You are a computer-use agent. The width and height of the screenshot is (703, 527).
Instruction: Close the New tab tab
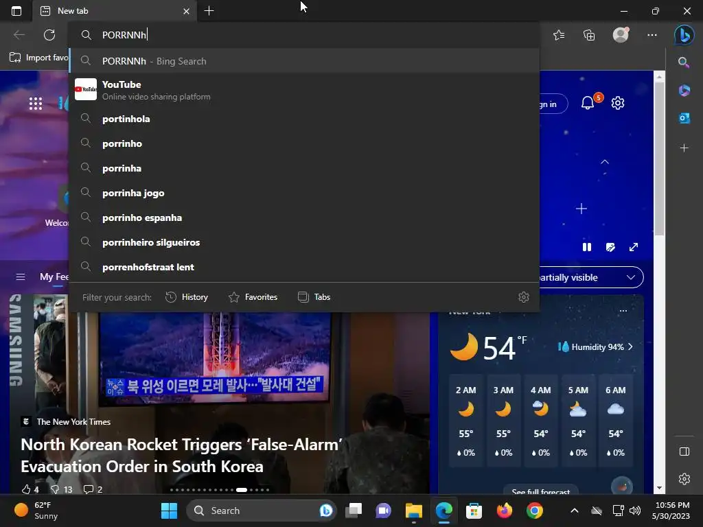pos(186,11)
